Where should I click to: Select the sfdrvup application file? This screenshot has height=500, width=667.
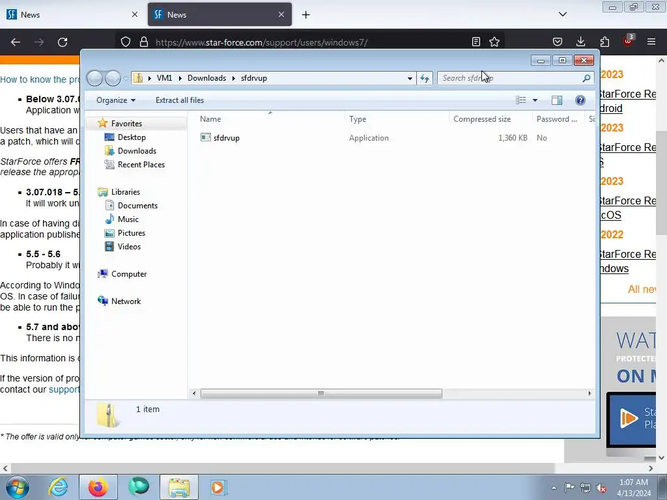226,138
